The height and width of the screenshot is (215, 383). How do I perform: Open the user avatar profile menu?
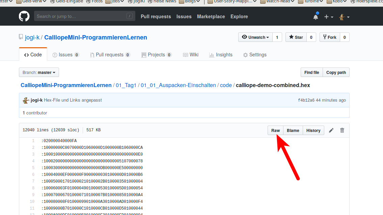[344, 17]
